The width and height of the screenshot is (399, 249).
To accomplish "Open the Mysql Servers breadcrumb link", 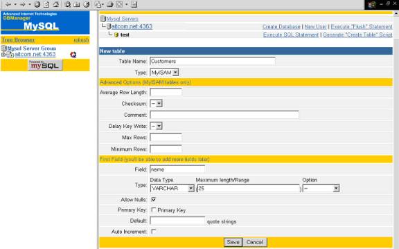I will pos(122,19).
